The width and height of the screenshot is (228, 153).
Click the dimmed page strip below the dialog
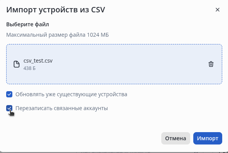click(x=114, y=152)
